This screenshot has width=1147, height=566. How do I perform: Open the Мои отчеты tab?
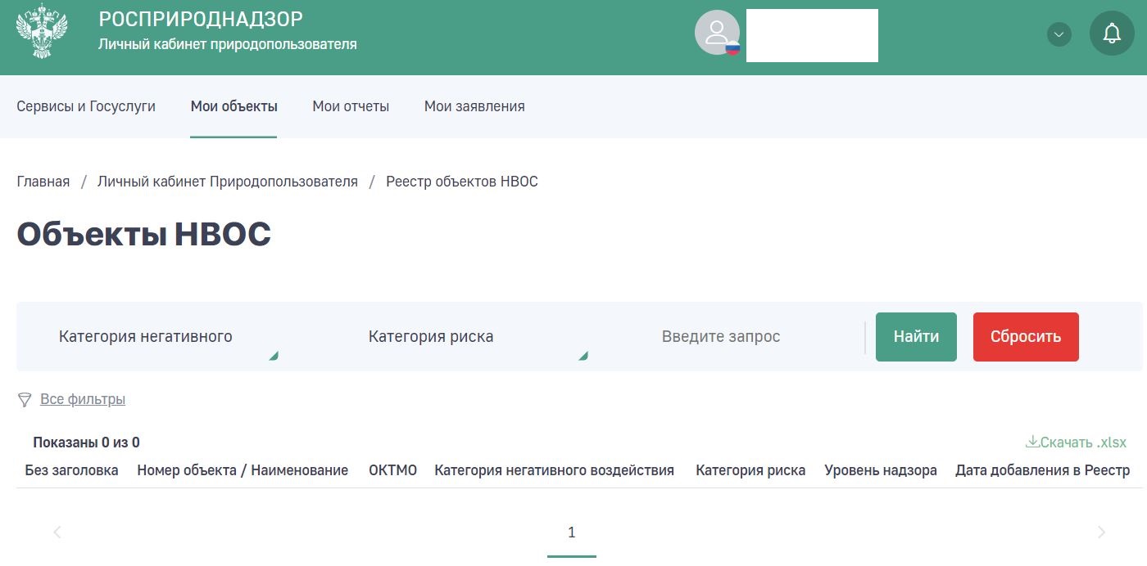pyautogui.click(x=351, y=106)
